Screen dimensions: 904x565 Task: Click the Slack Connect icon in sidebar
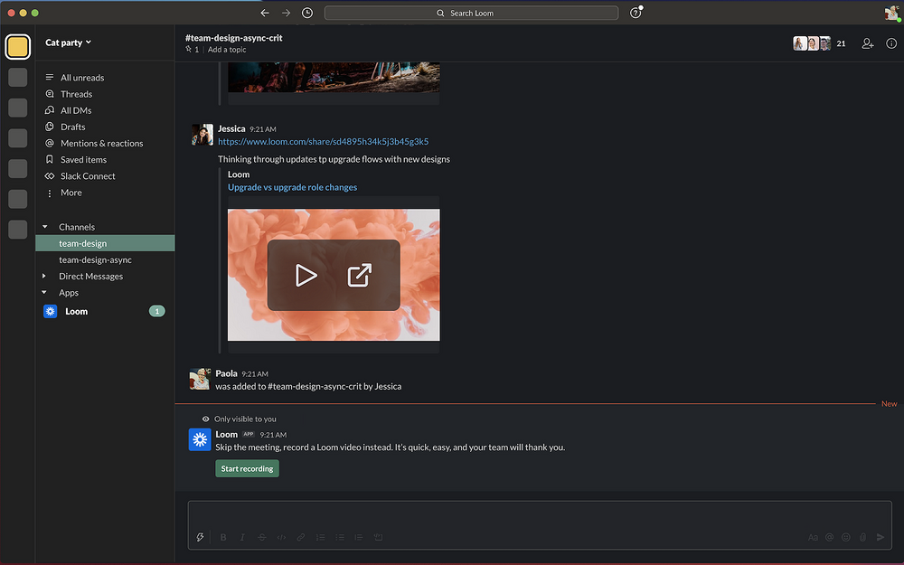(50, 176)
